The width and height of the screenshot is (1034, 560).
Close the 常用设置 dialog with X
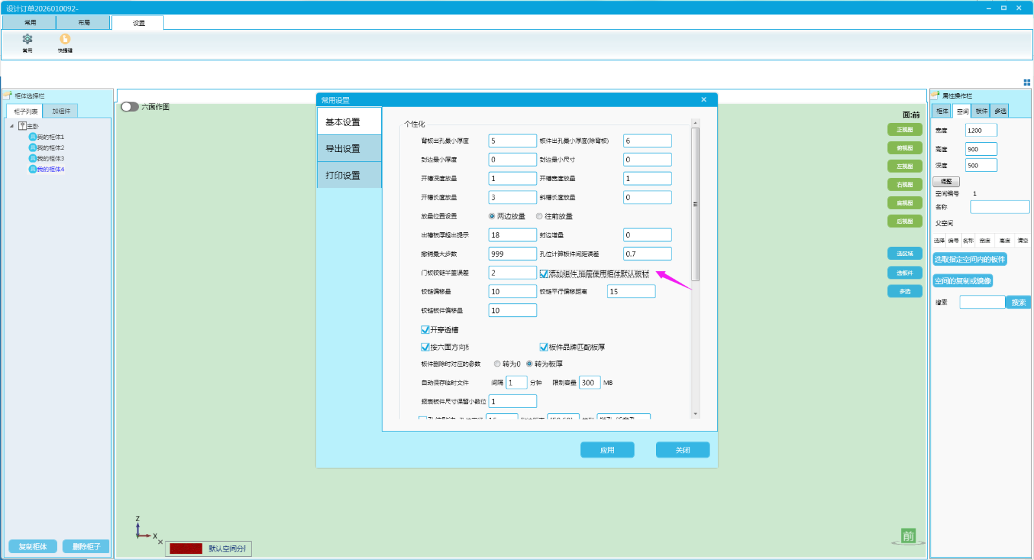(704, 100)
